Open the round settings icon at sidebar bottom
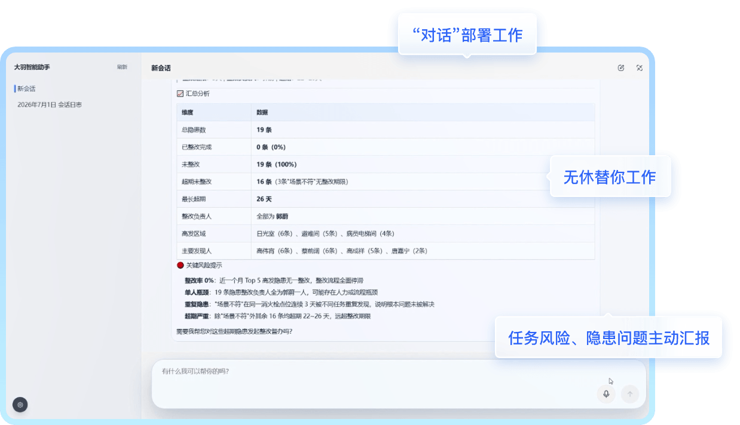Screen dimensions: 740x425 (x=20, y=405)
